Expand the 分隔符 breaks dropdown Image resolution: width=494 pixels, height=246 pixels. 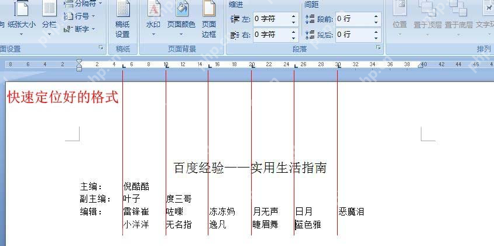click(x=100, y=4)
